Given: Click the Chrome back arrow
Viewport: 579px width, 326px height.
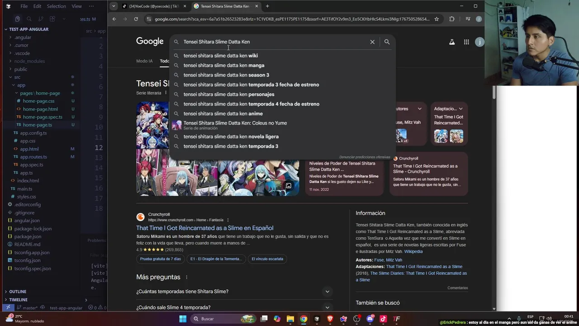Looking at the screenshot, I should 114,19.
